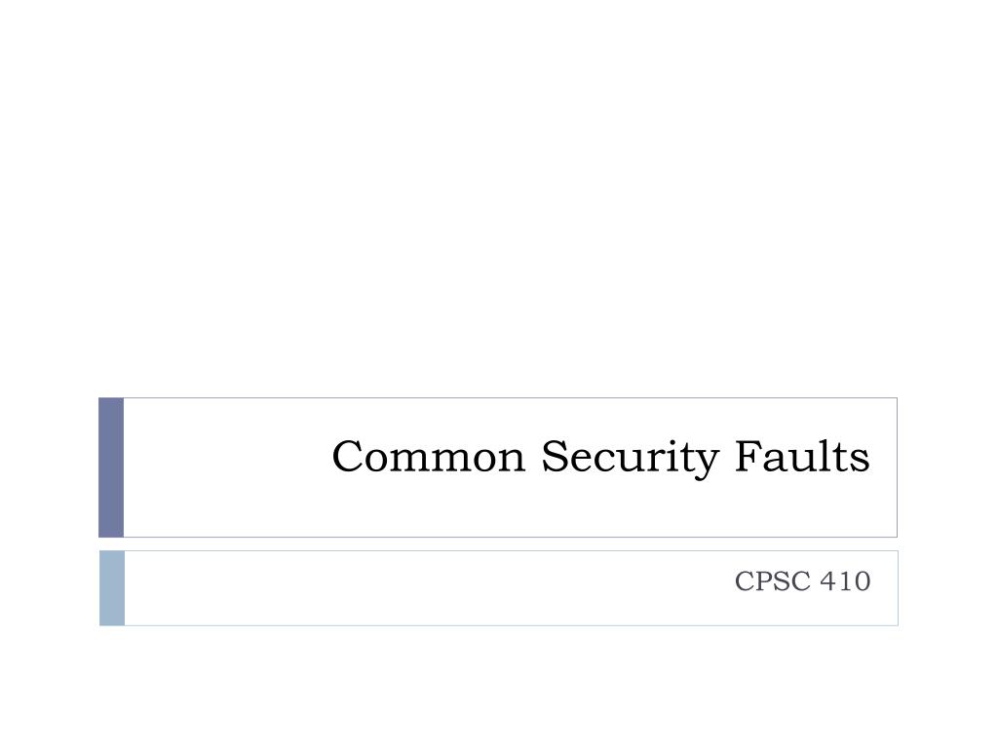Screen dimensions: 998x748
Task: Select the word "Security" in the title
Action: click(631, 458)
